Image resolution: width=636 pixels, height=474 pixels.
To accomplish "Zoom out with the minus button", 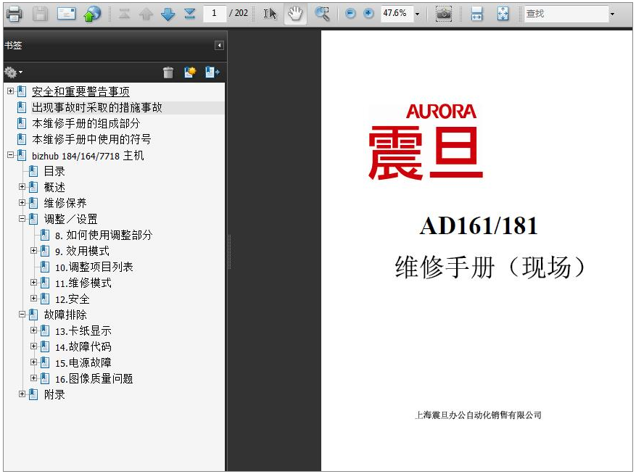I will [x=350, y=13].
